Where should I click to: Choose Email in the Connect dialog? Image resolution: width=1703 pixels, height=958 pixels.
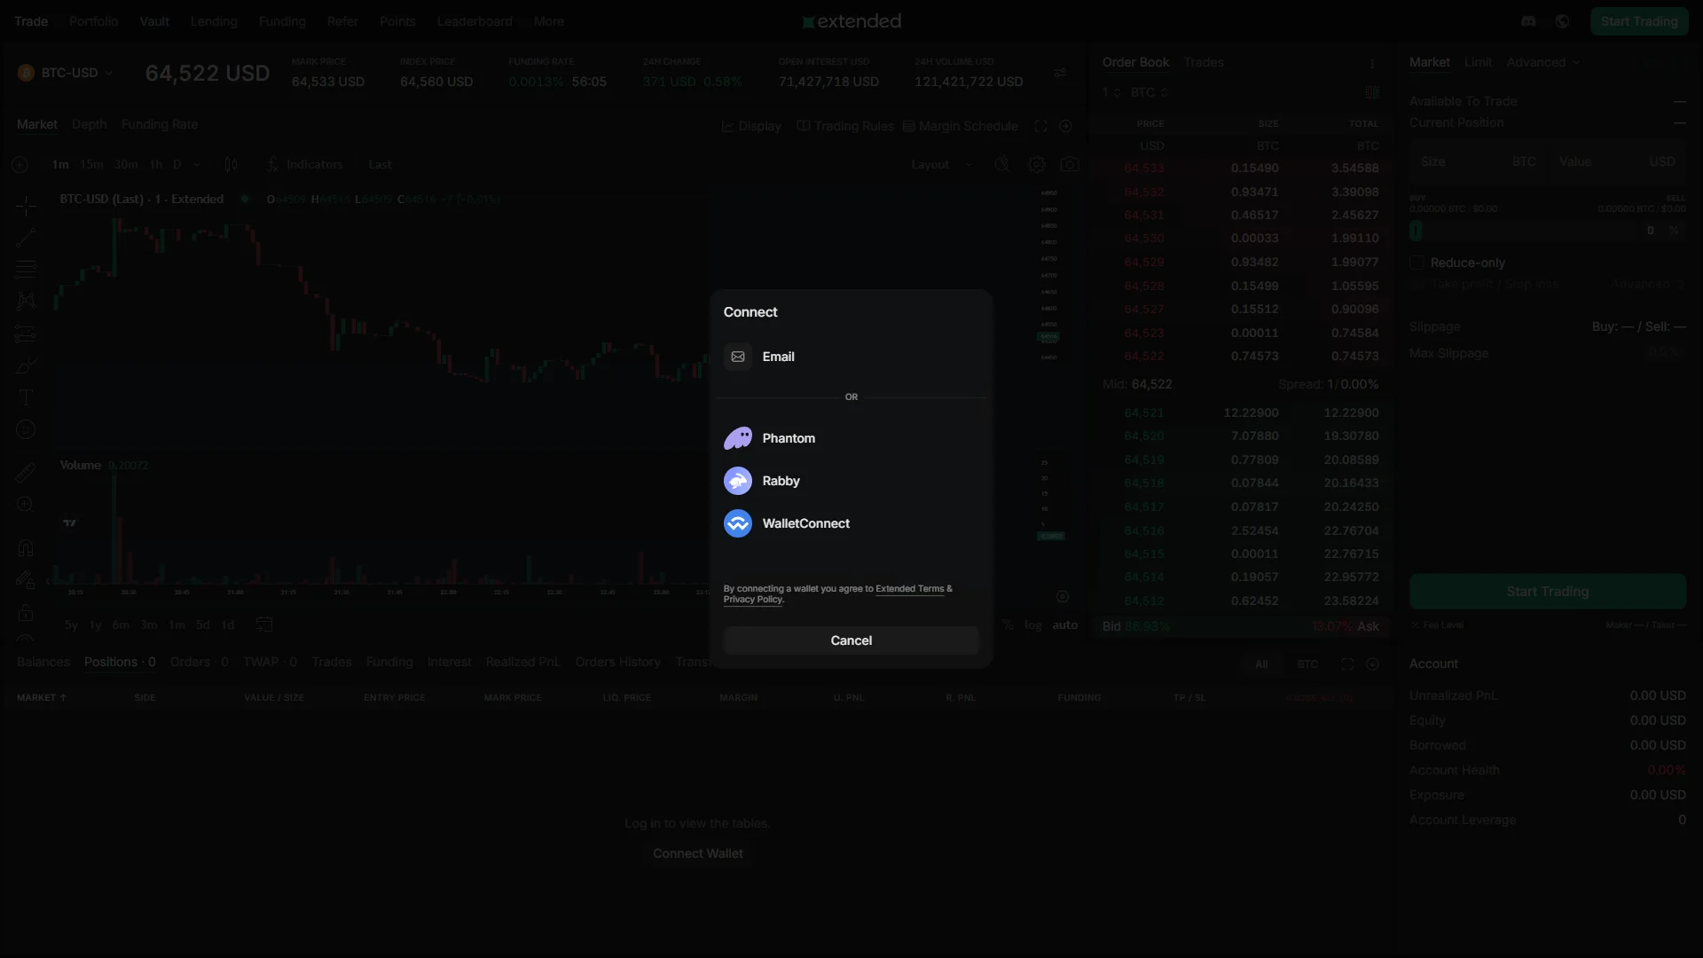(x=851, y=357)
